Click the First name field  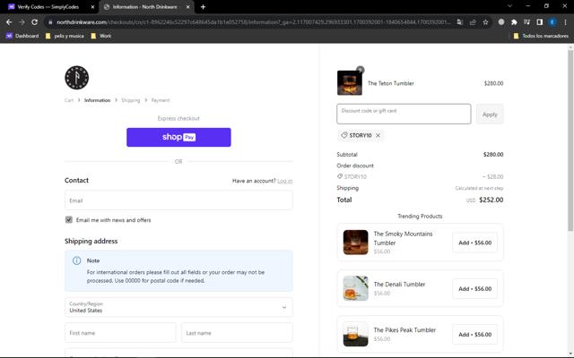point(120,333)
